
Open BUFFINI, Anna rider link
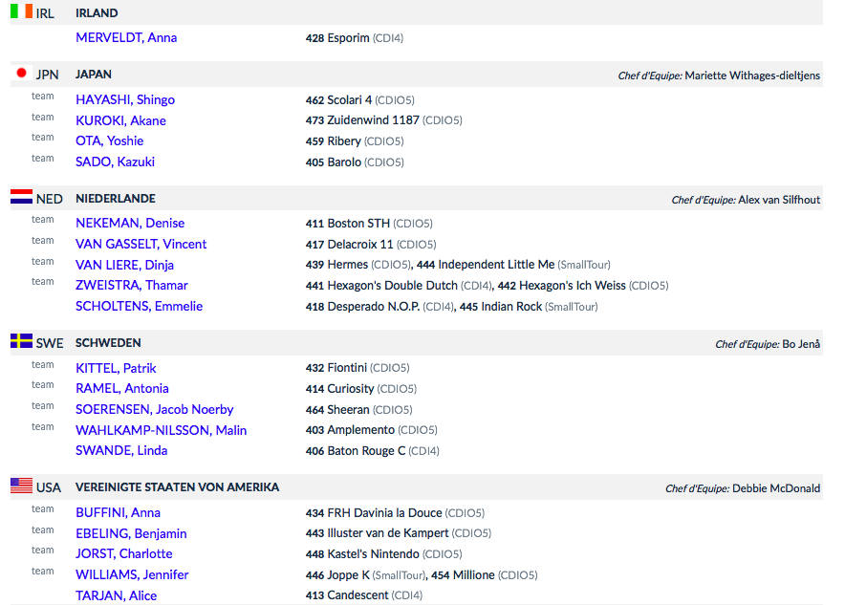118,513
